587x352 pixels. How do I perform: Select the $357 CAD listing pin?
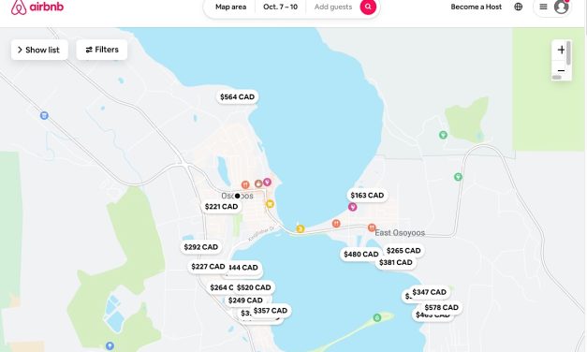pos(271,311)
